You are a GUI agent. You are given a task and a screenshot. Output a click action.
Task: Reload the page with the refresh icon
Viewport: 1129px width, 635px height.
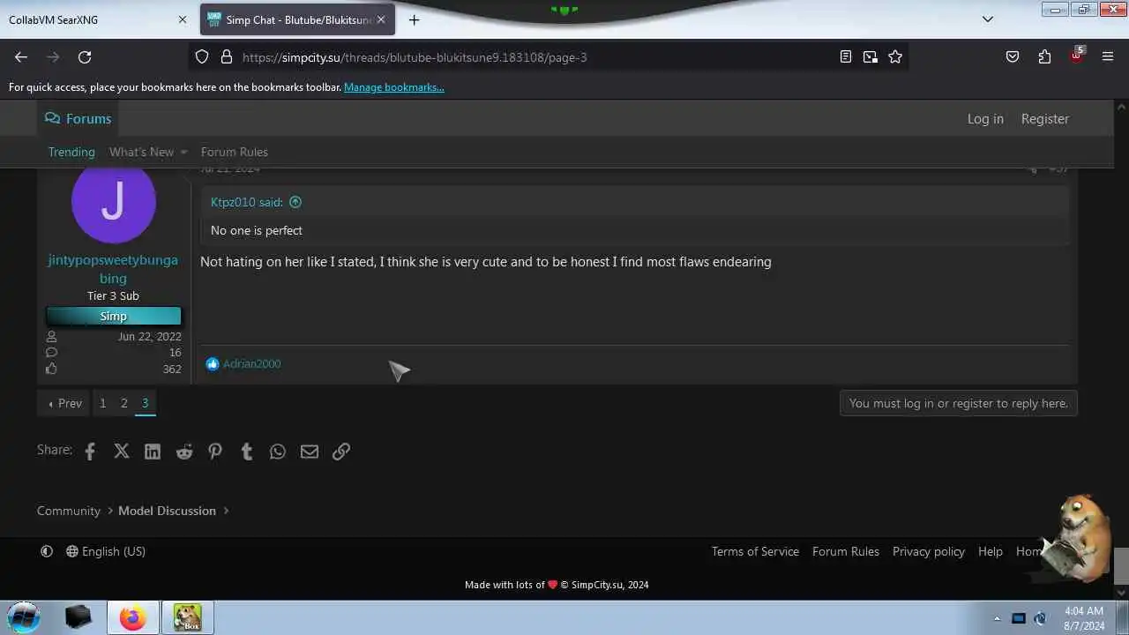click(x=85, y=57)
